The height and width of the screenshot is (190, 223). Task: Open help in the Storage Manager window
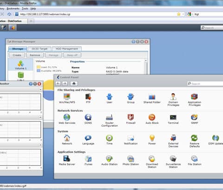tap(133, 41)
